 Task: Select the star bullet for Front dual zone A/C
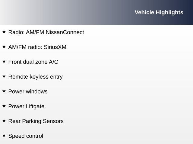[4, 61]
